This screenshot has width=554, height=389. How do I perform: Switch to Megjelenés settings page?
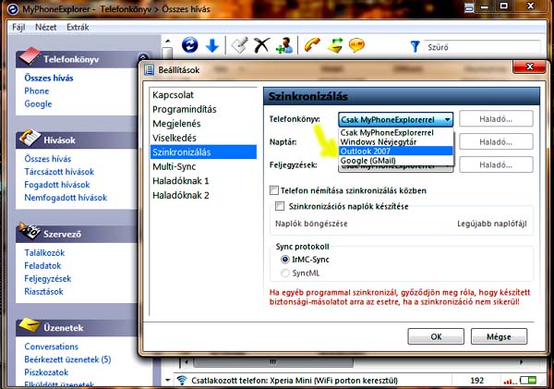click(203, 124)
